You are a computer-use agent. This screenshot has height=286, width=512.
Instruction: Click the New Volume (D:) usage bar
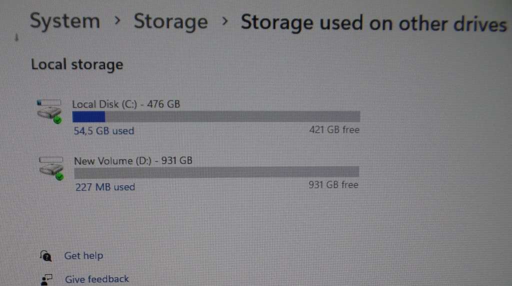point(216,172)
